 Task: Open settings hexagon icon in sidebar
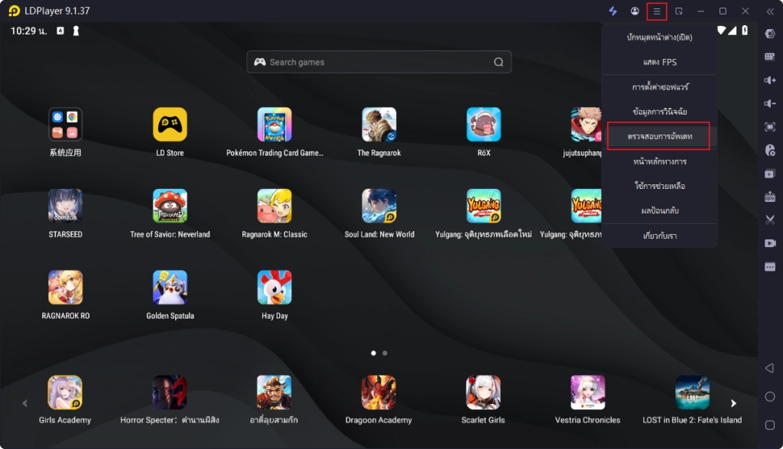770,34
